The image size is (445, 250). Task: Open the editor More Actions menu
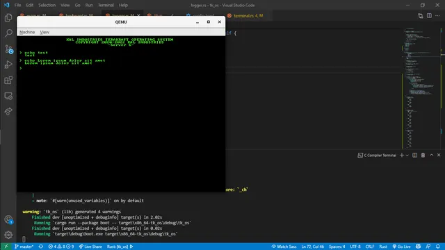pyautogui.click(x=437, y=15)
